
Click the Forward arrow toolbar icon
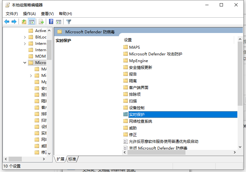coord(14,21)
